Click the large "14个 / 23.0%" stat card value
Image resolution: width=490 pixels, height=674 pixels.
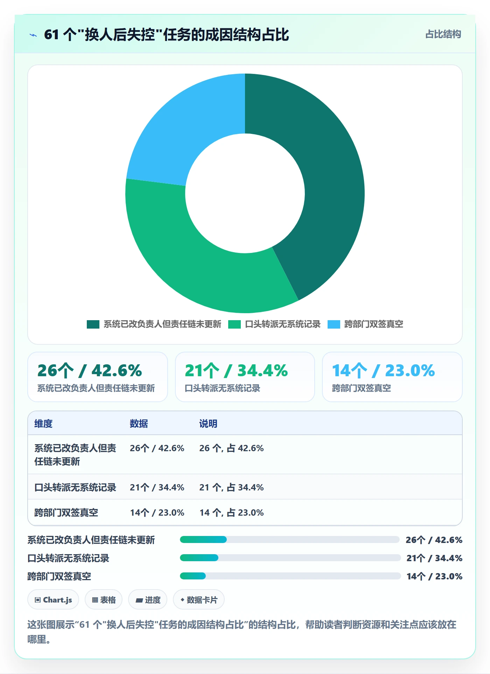(383, 371)
